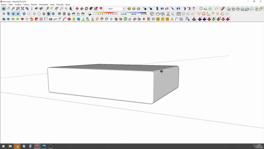
Task: Click the SketchUp taskbar icon
Action: [37, 146]
